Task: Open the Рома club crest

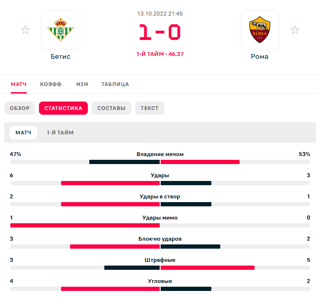Action: (x=260, y=30)
